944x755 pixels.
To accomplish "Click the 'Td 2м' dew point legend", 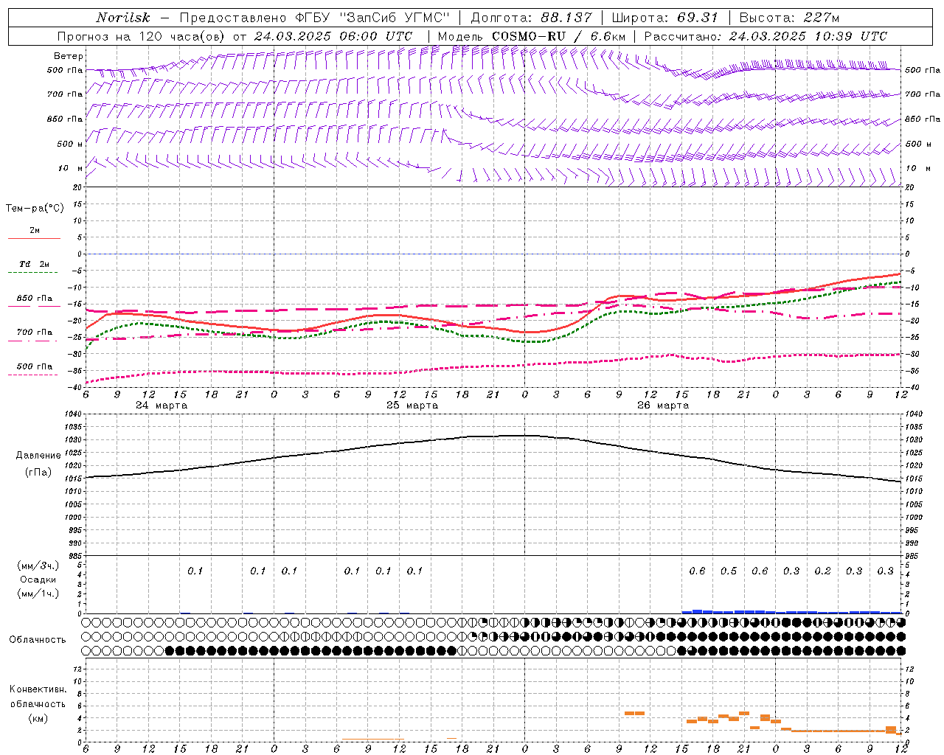I will (35, 264).
